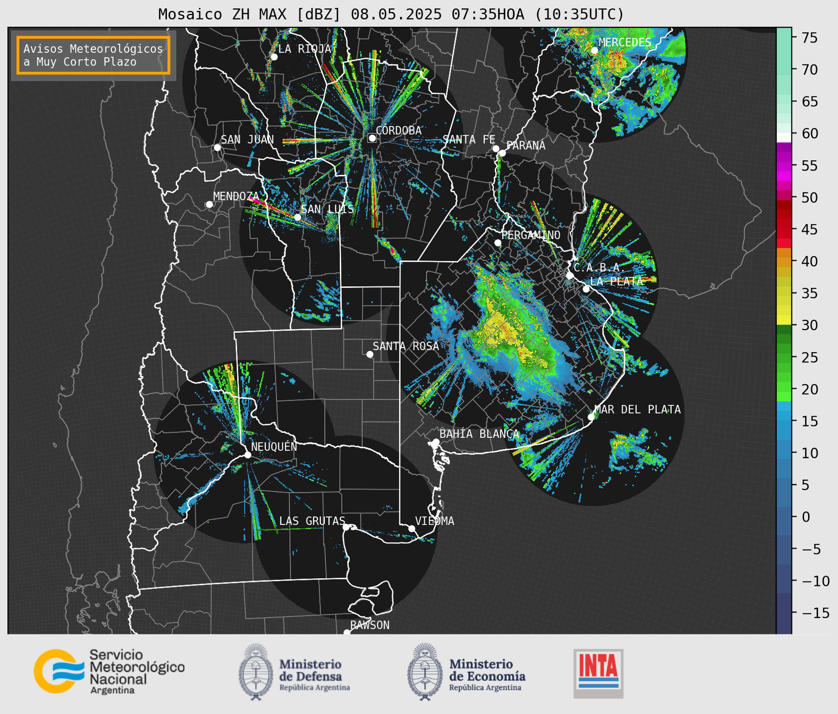Click the Avisos Meteorológicos a Muy Corto Plazo box
The image size is (838, 714).
pos(93,55)
